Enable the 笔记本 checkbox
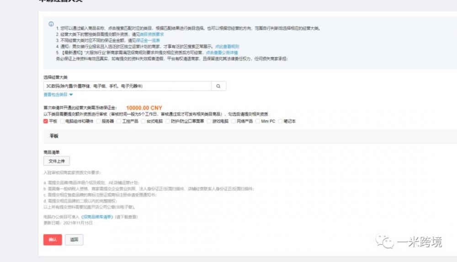The height and width of the screenshot is (262, 457). tap(281, 121)
